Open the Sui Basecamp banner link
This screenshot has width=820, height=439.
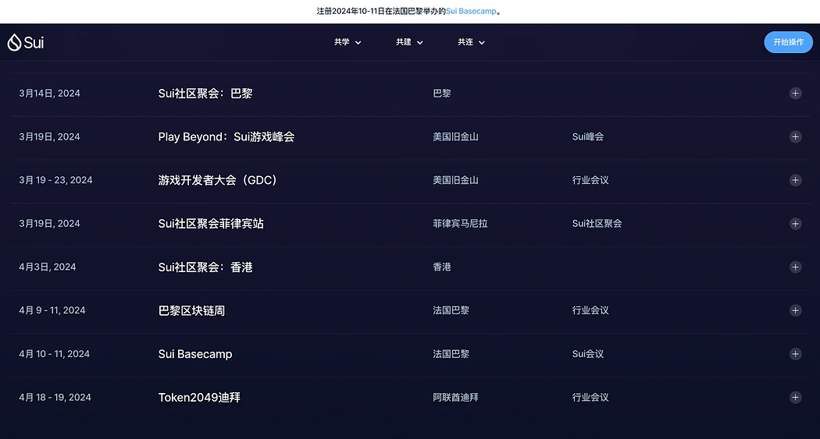click(471, 11)
